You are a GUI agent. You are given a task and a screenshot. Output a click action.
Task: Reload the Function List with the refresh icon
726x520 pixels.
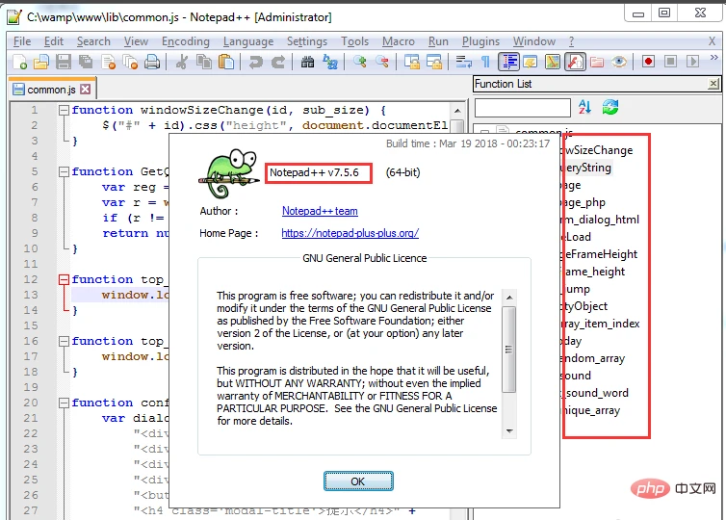pyautogui.click(x=609, y=106)
